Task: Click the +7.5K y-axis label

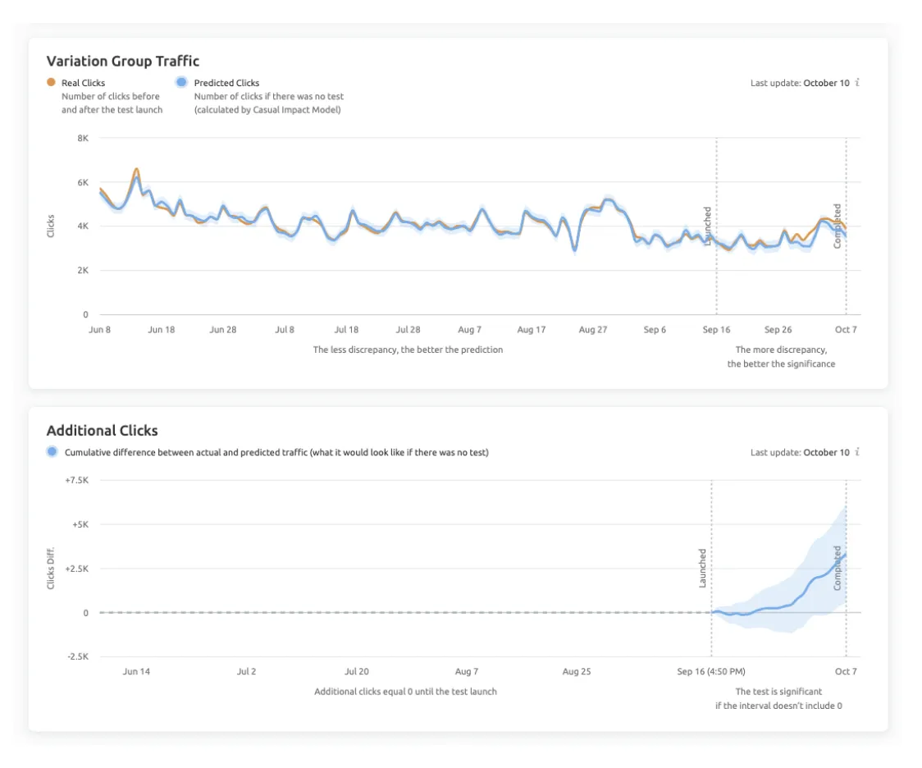Action: pyautogui.click(x=76, y=480)
